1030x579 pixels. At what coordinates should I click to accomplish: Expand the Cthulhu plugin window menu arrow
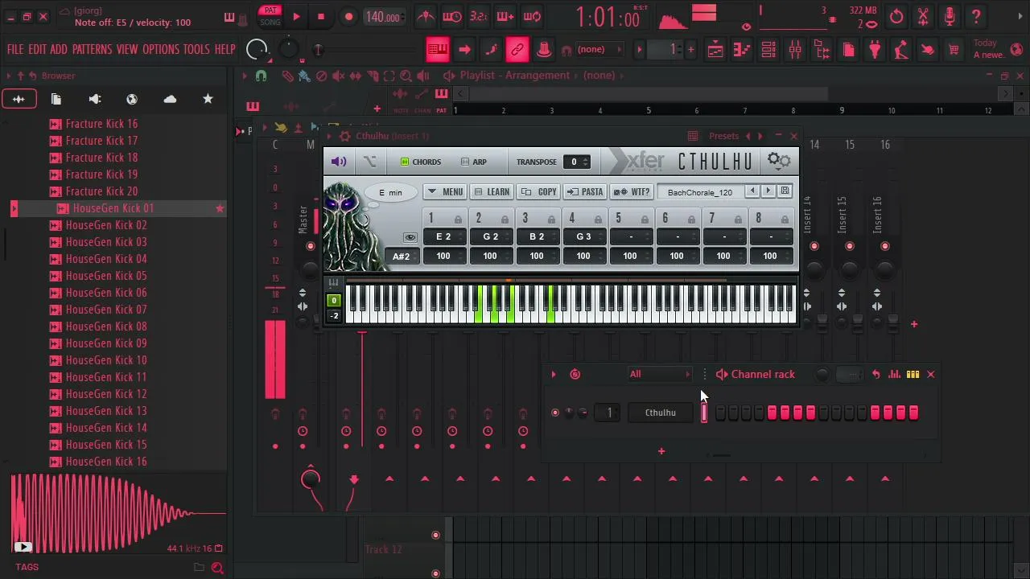click(329, 136)
